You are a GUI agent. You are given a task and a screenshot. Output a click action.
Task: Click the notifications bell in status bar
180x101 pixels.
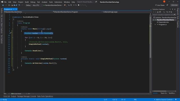176,100
